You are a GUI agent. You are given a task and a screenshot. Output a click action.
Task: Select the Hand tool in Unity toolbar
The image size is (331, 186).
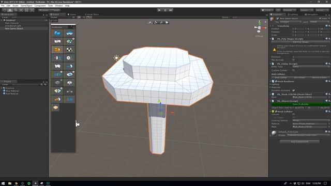click(4, 10)
